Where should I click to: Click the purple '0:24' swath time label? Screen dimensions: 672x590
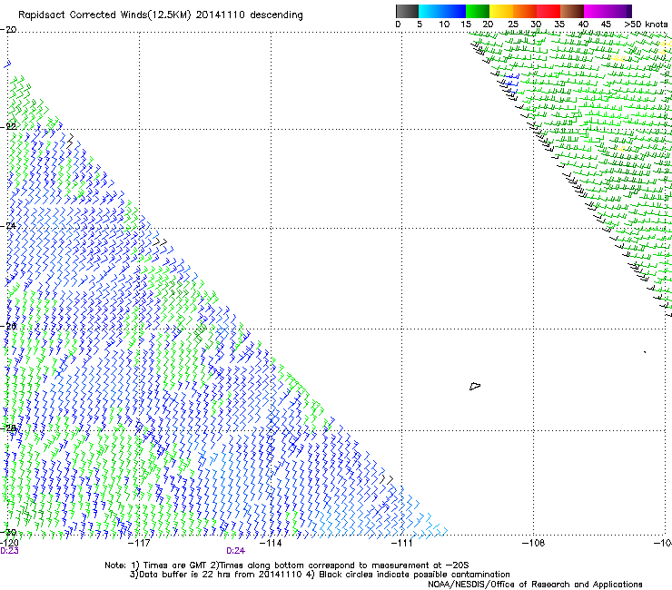(236, 551)
